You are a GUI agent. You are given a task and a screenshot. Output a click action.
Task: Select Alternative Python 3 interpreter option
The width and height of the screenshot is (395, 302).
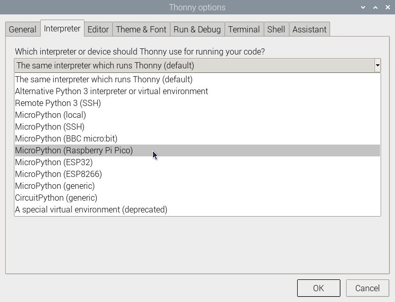pyautogui.click(x=111, y=92)
